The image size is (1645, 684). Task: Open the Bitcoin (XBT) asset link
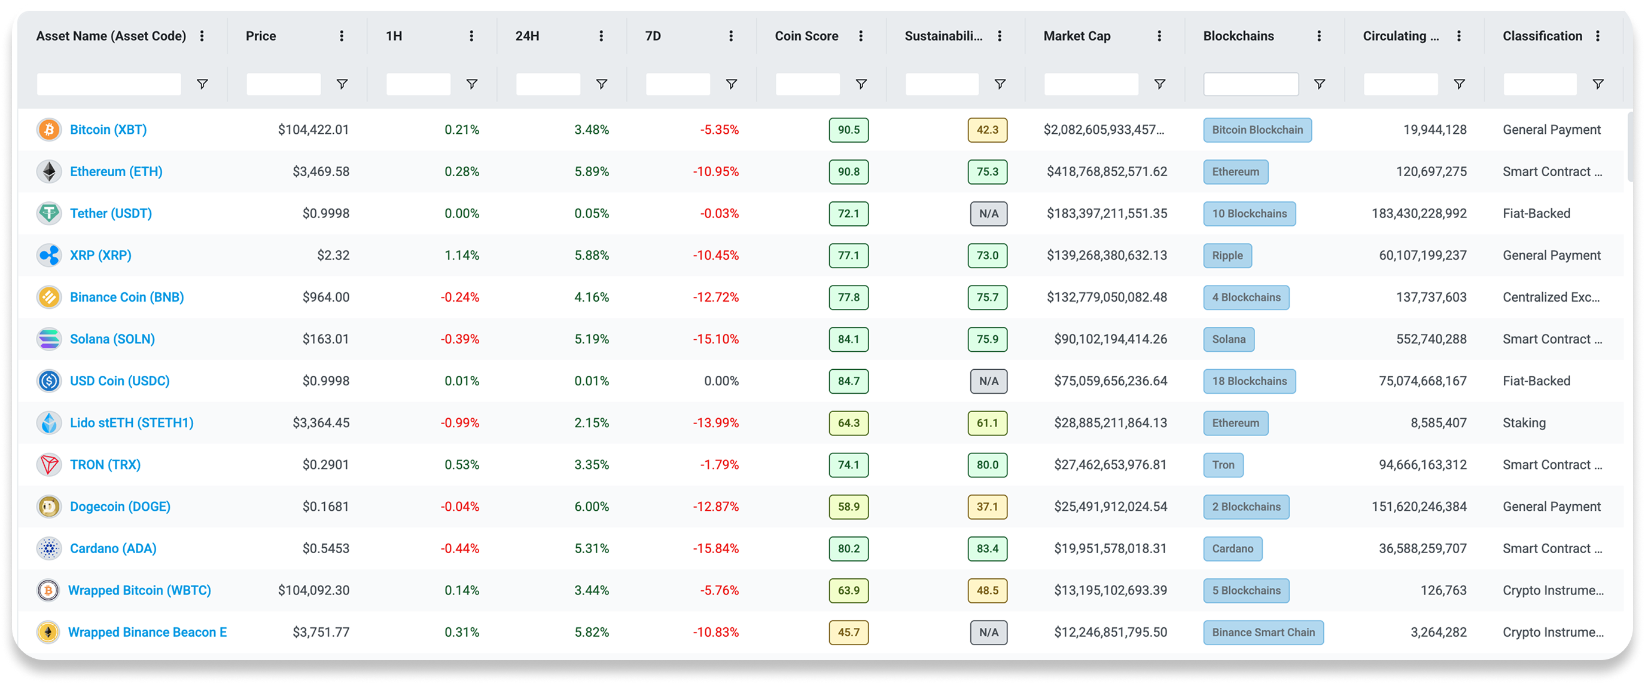point(108,130)
